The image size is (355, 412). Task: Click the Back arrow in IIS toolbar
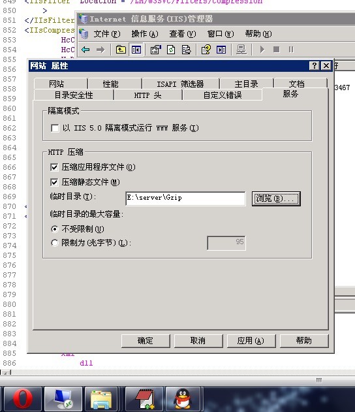85,50
